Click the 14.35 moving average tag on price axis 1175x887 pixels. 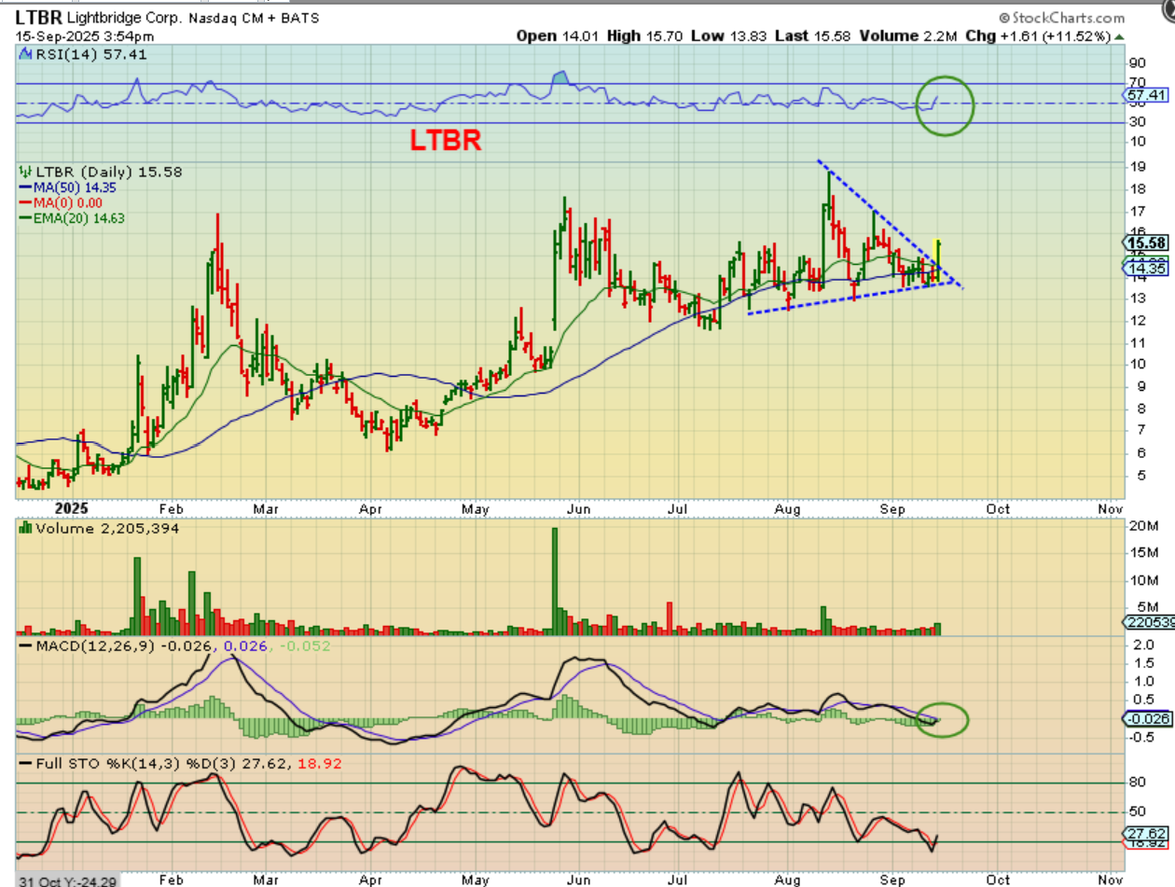(x=1146, y=269)
